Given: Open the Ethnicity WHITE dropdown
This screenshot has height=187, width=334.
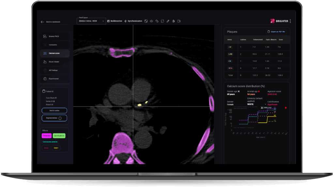Looking at the screenshot, I should [257, 104].
